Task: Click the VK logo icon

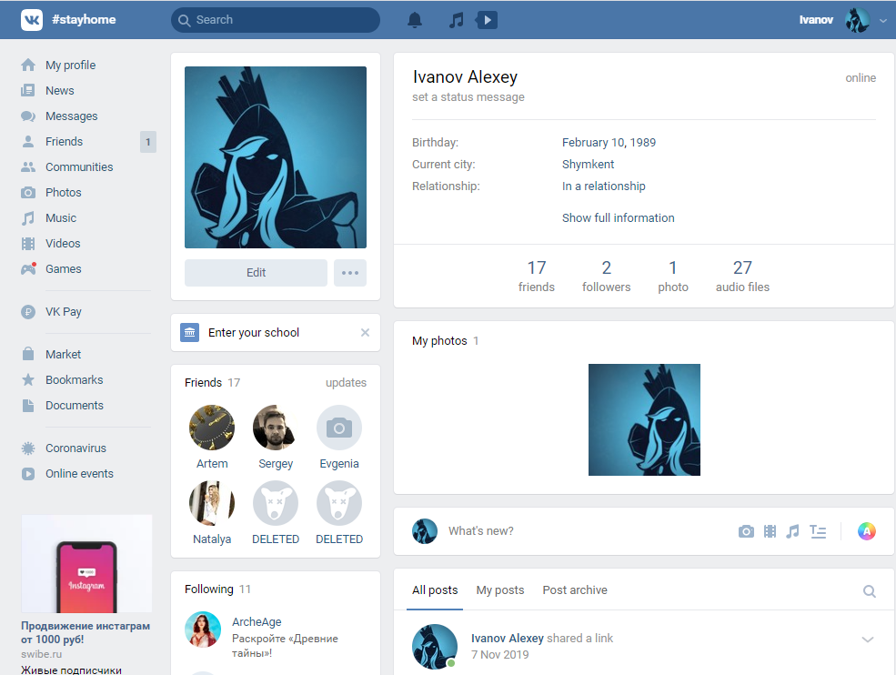Action: [32, 20]
